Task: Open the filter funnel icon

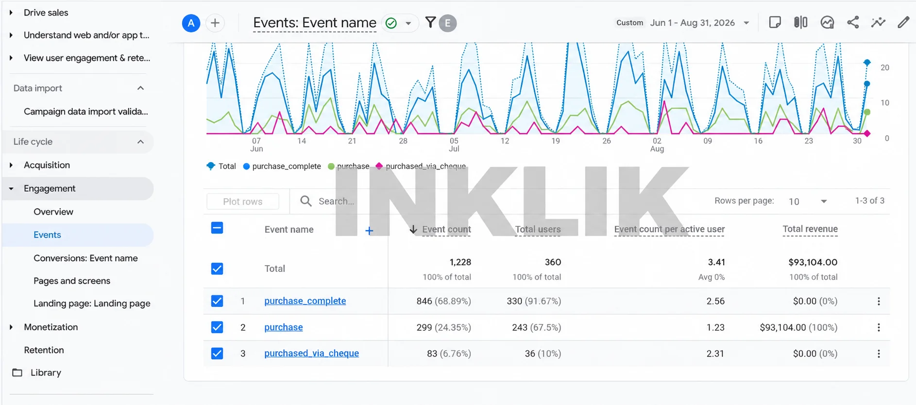Action: coord(430,22)
